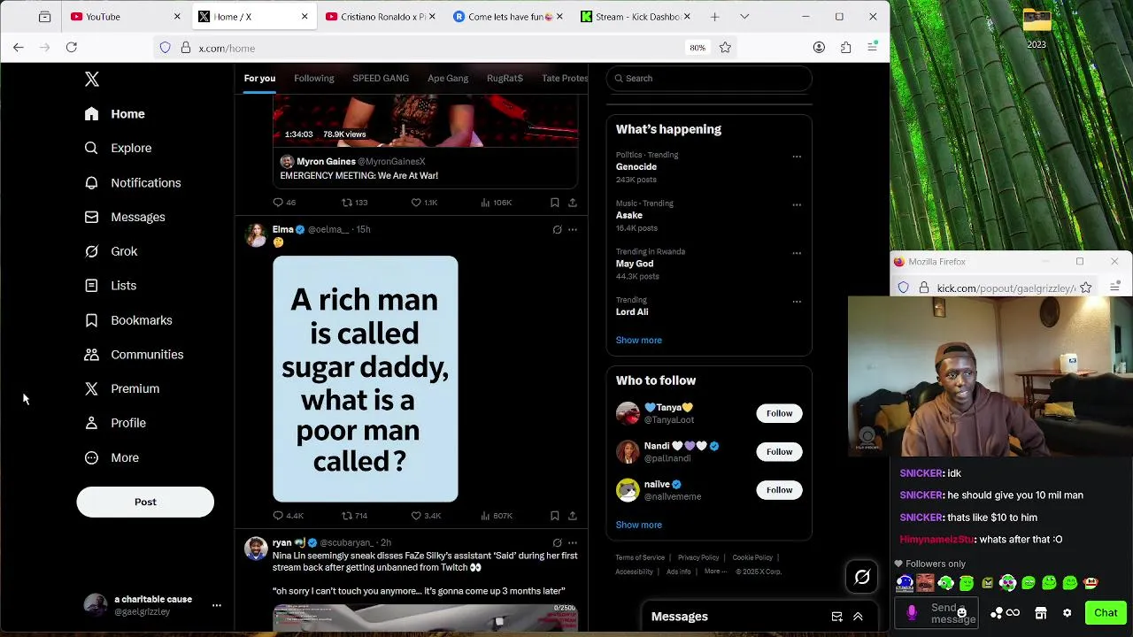Open Privacy Policy footer link

(x=698, y=558)
